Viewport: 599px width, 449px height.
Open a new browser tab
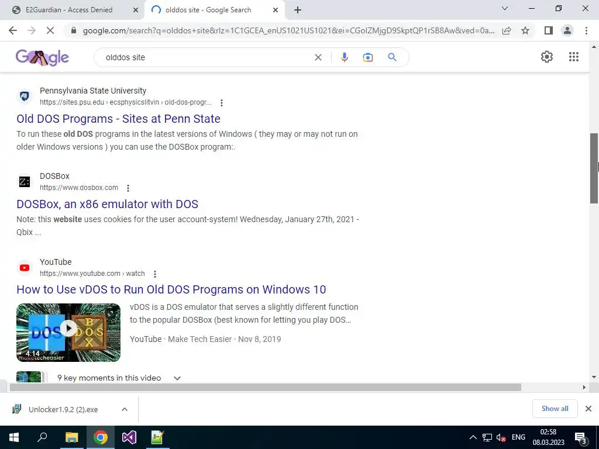coord(298,10)
